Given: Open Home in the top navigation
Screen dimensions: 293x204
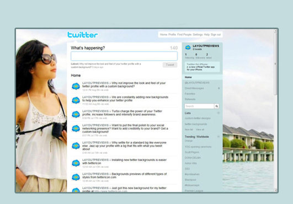Looking at the screenshot, I should 163,35.
